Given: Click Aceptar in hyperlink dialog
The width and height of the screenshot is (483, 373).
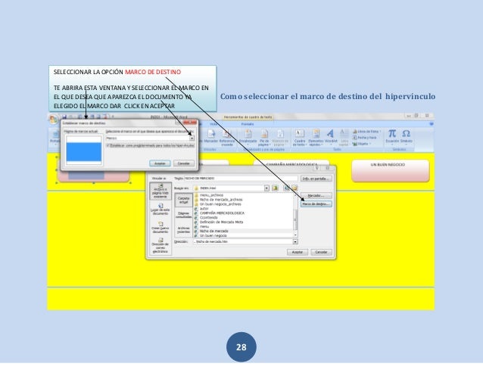Looking at the screenshot, I should [x=298, y=252].
